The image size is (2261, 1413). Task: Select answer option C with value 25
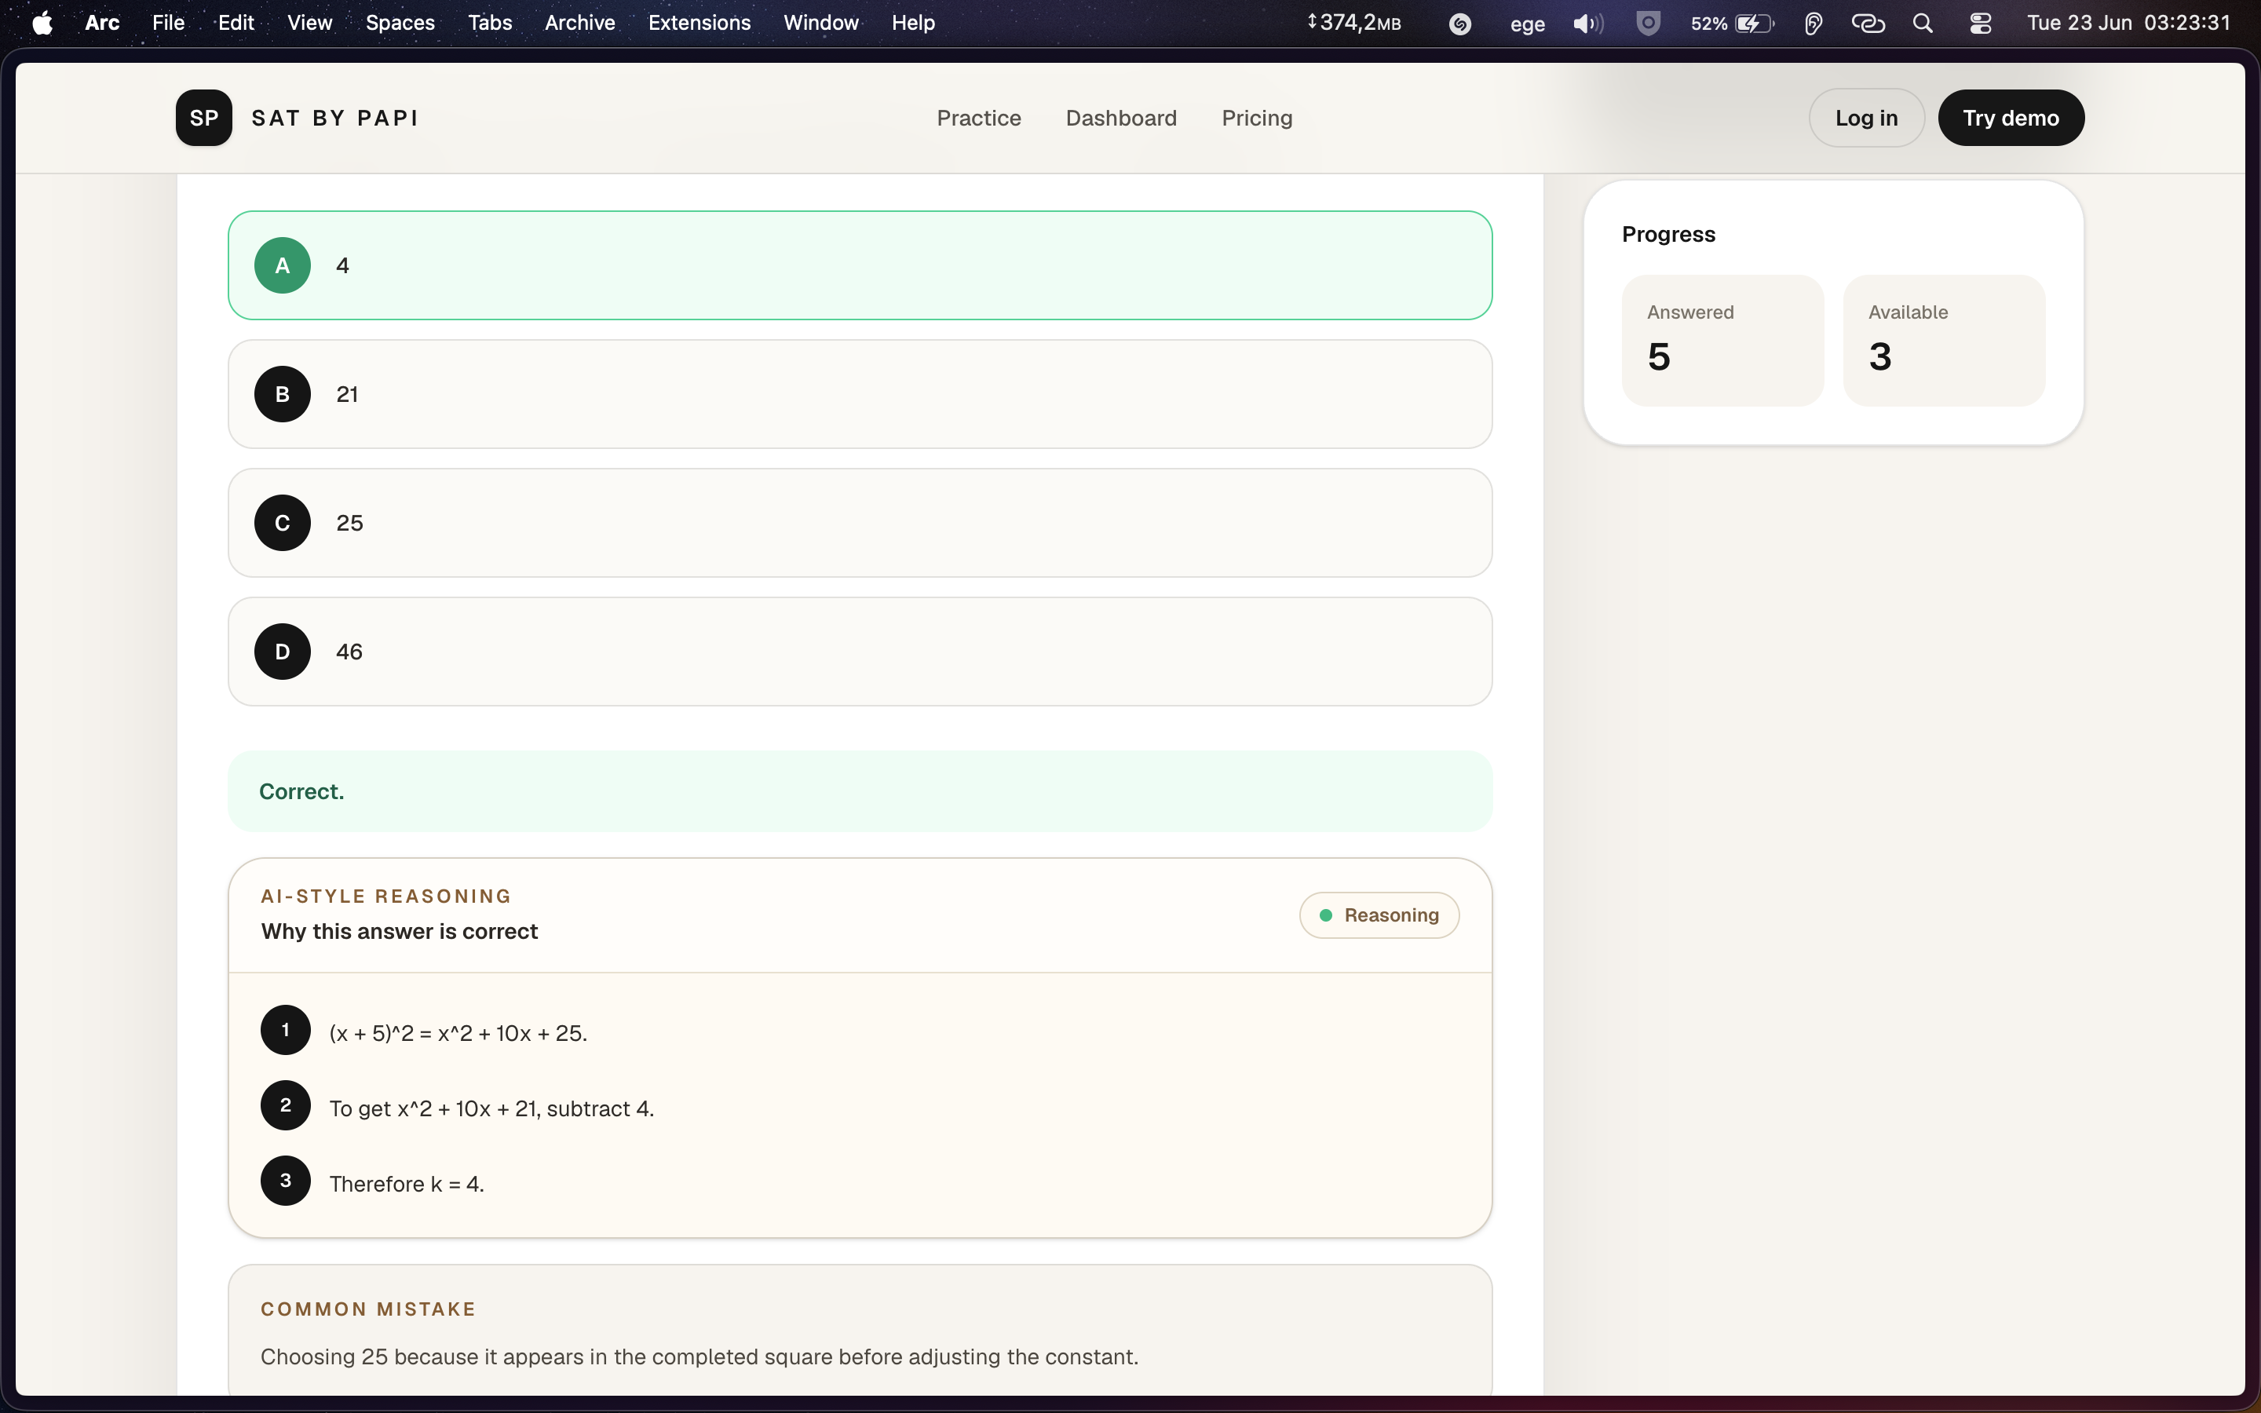pos(860,524)
